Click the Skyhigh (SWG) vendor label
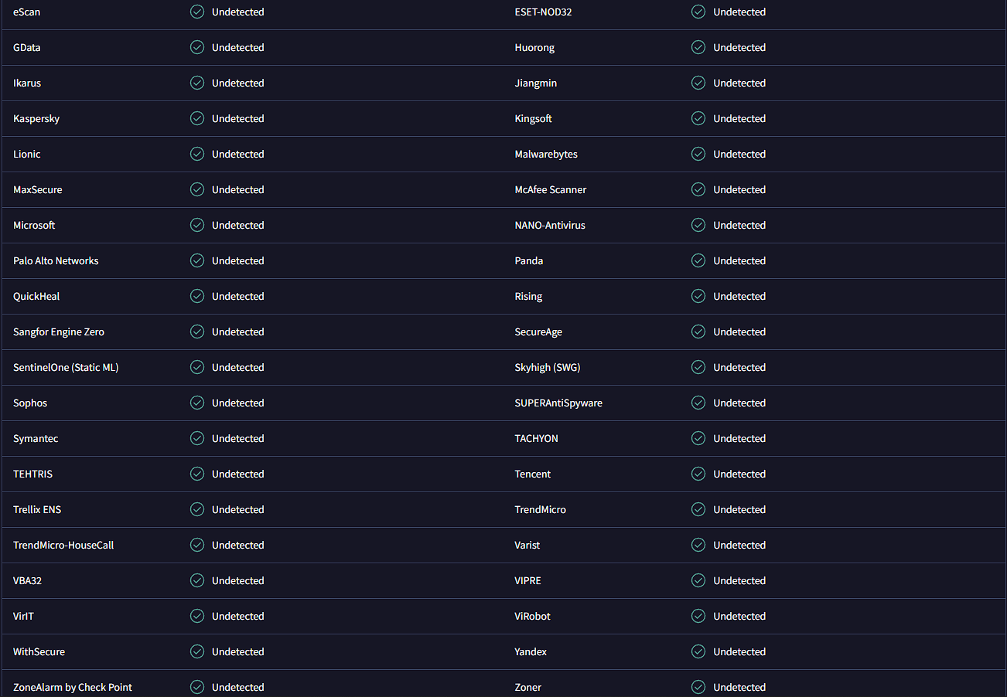Viewport: 1007px width, 697px height. coord(548,368)
